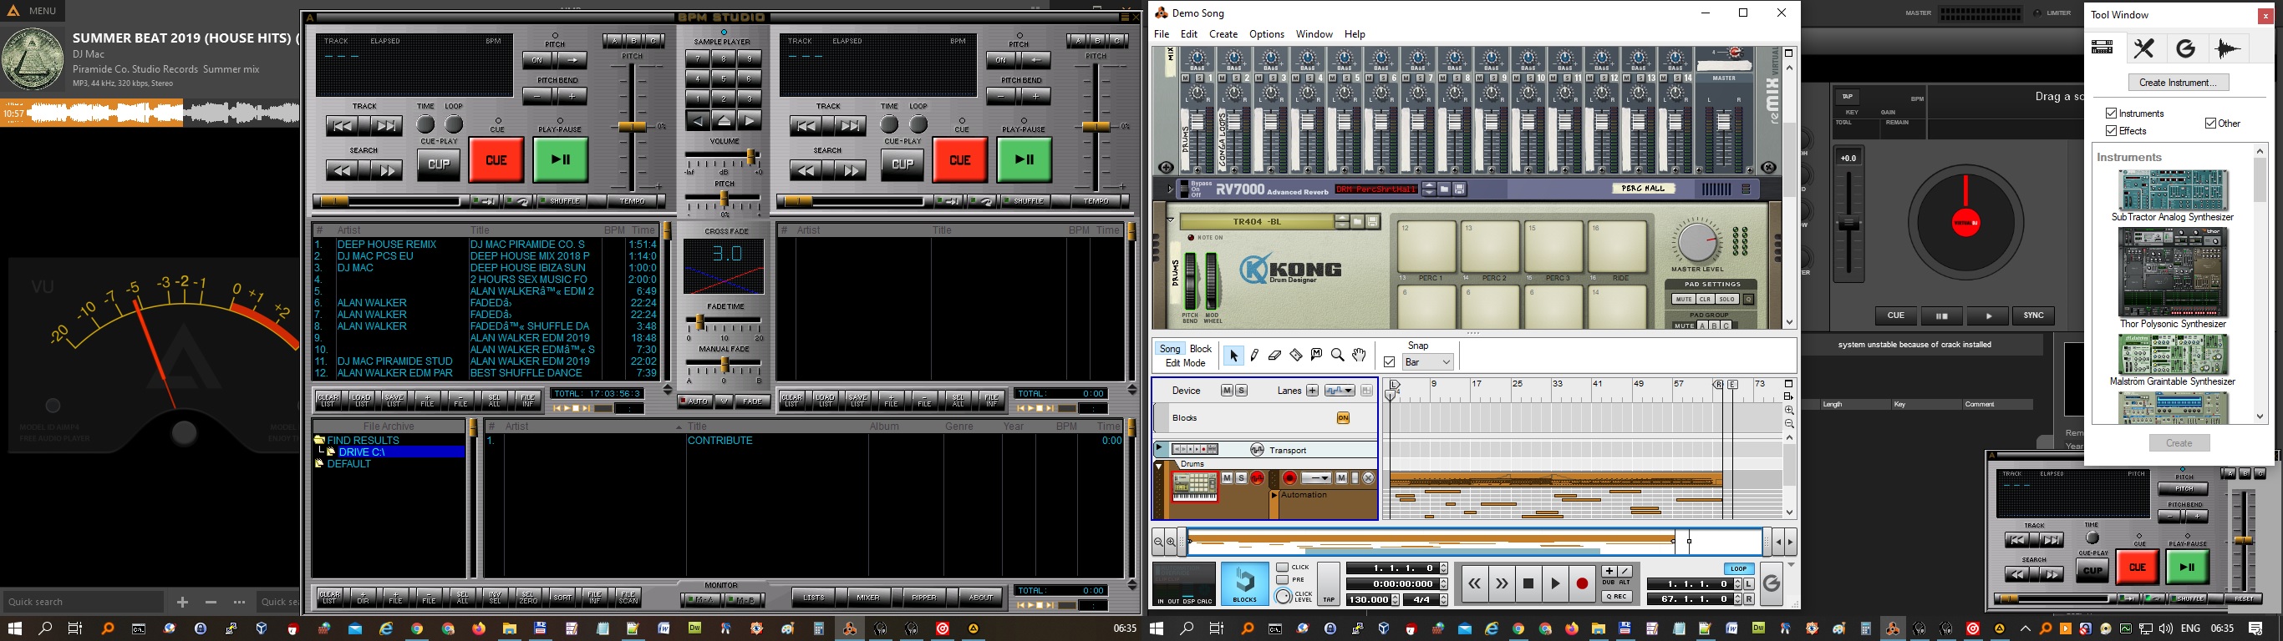Open the Options menu in Reason
The width and height of the screenshot is (2283, 641).
click(1267, 34)
